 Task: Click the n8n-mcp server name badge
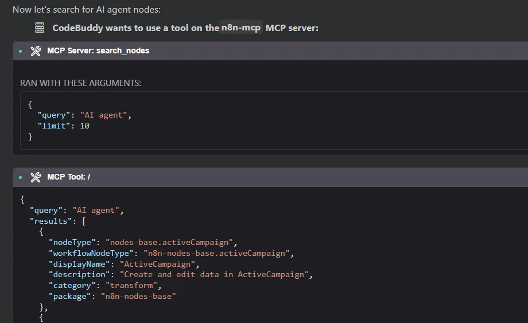(x=241, y=28)
